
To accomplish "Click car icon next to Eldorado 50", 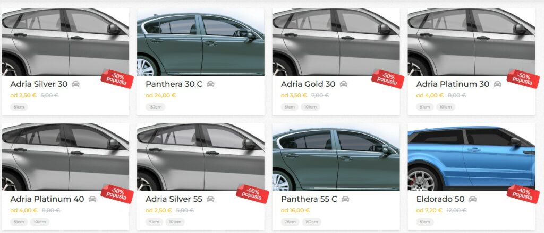I will tap(472, 199).
